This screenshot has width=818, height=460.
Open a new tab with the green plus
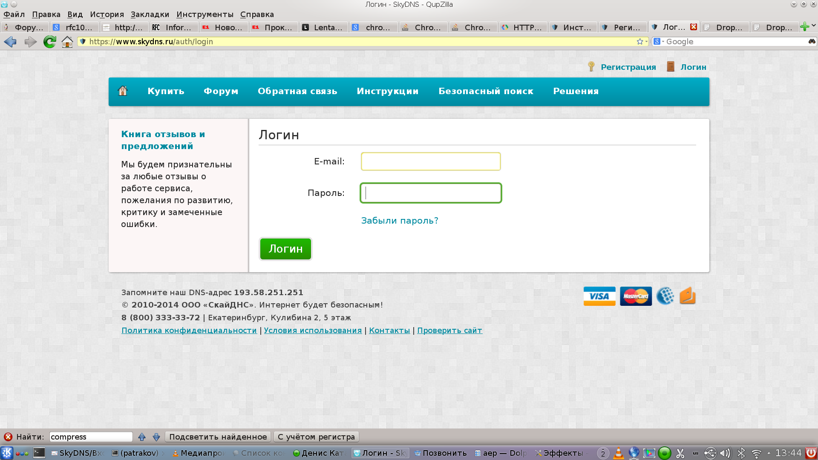point(804,27)
